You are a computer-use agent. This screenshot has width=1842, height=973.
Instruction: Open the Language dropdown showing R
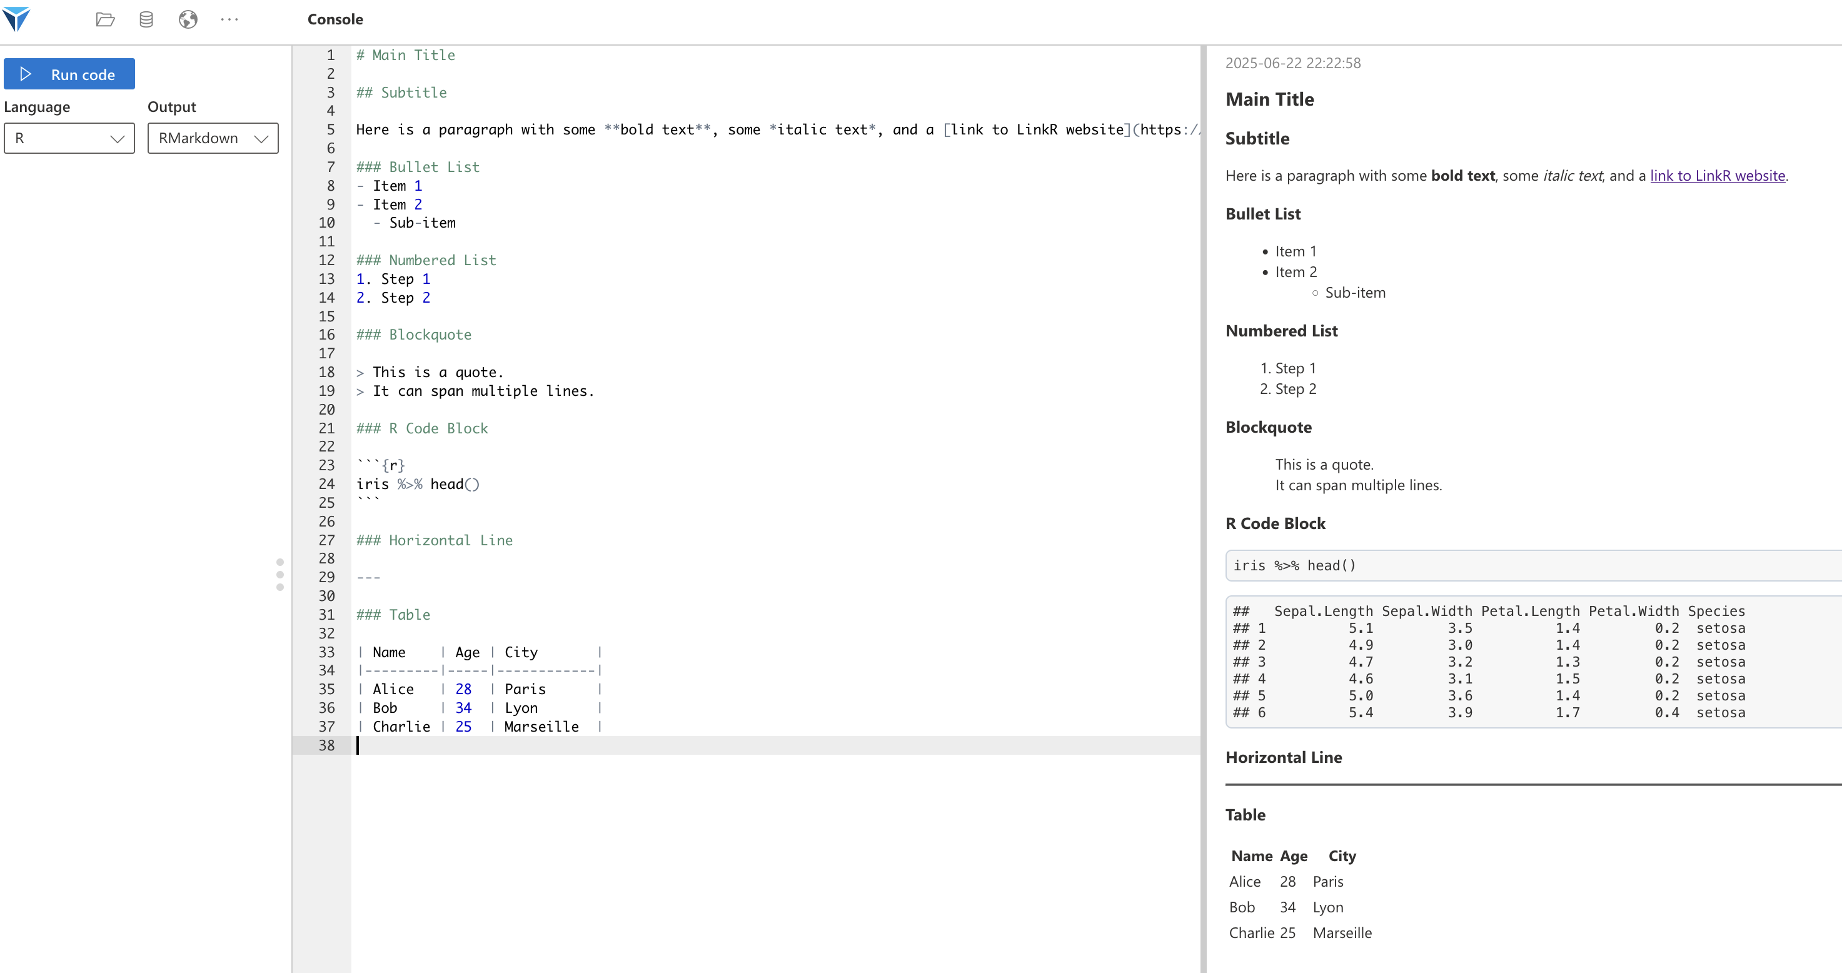coord(69,138)
